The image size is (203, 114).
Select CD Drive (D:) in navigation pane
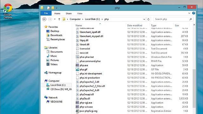click(x=61, y=89)
